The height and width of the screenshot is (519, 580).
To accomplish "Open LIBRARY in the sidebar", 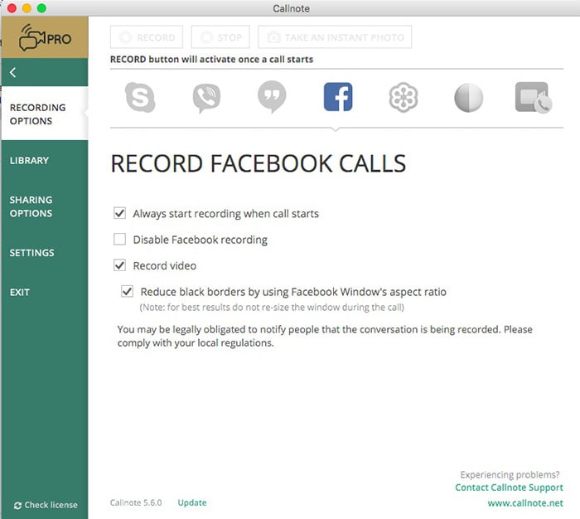I will click(29, 160).
